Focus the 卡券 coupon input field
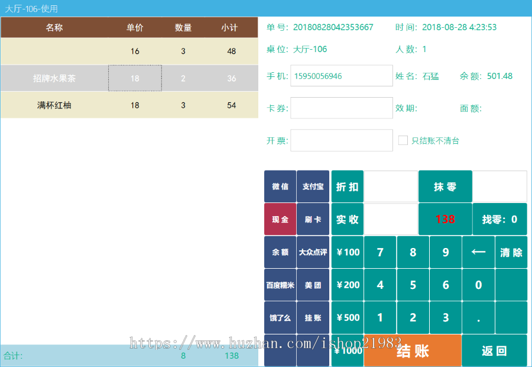The height and width of the screenshot is (367, 532). coord(342,108)
